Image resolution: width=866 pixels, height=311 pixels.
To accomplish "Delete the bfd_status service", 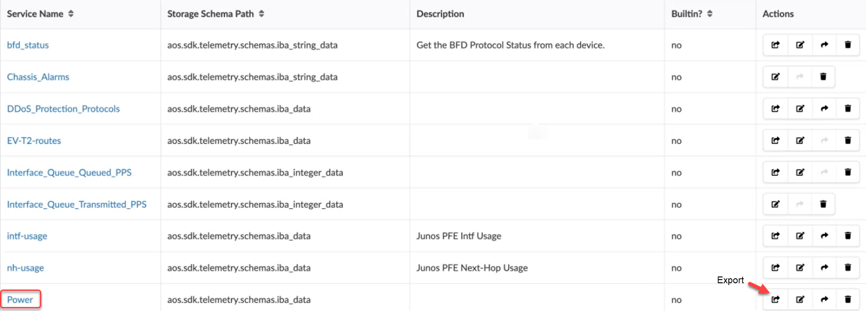I will 848,45.
